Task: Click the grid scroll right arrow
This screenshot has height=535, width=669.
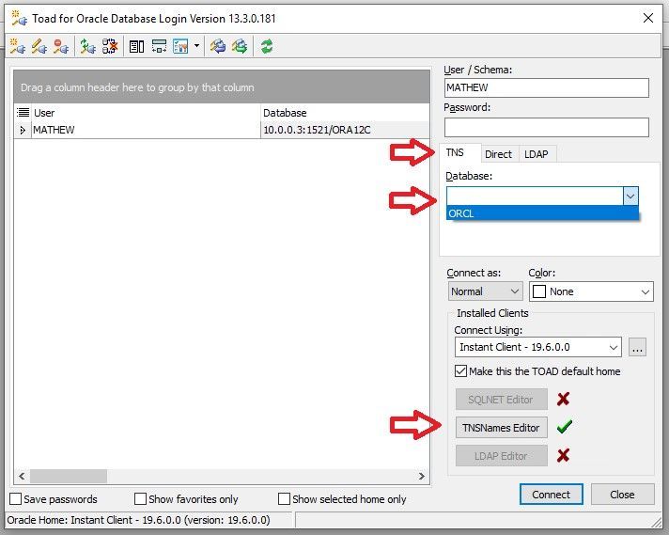Action: pyautogui.click(x=422, y=476)
